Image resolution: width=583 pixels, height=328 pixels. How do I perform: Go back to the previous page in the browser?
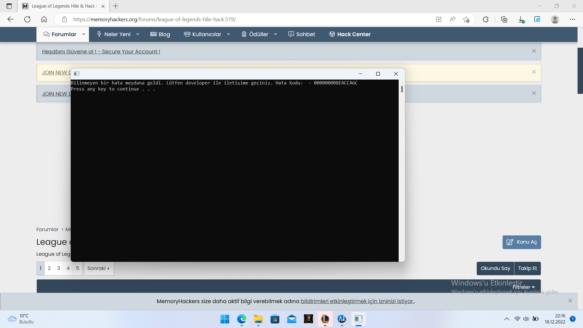tap(11, 19)
